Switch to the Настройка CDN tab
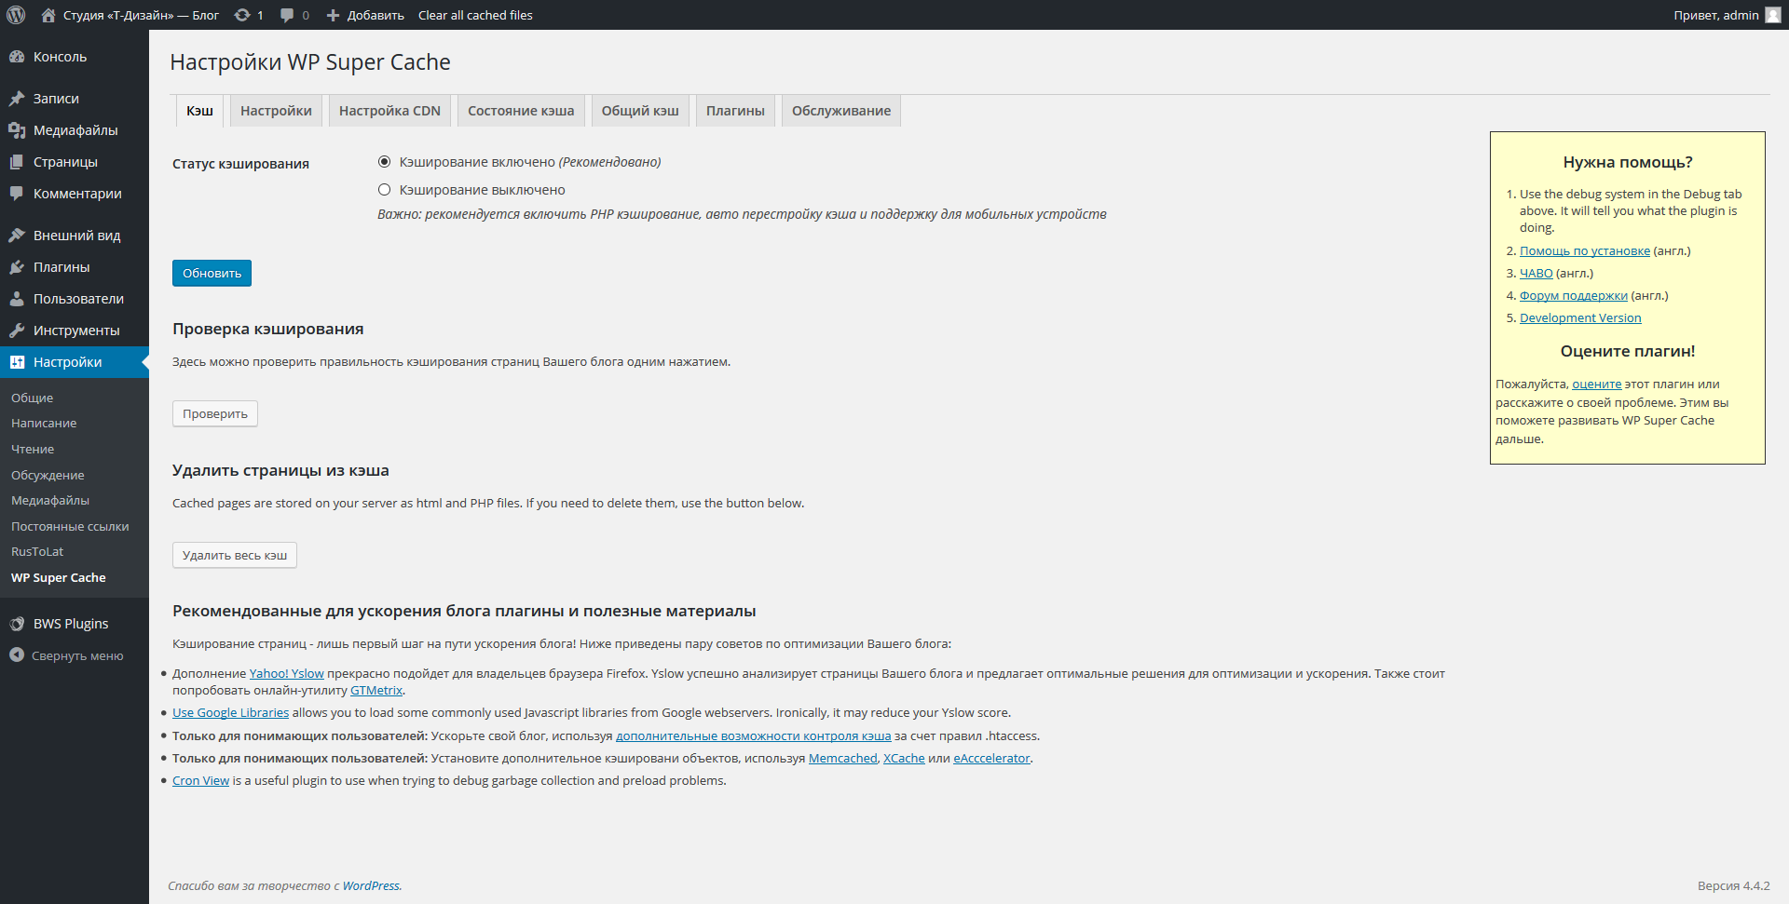This screenshot has height=904, width=1789. (389, 111)
